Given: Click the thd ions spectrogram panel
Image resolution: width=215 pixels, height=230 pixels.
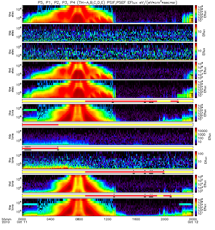Looking at the screenshot, I should click(x=108, y=184).
